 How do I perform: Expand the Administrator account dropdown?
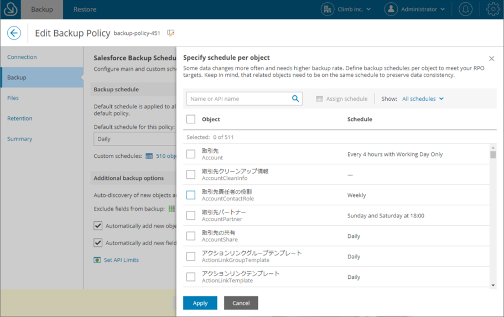click(443, 9)
